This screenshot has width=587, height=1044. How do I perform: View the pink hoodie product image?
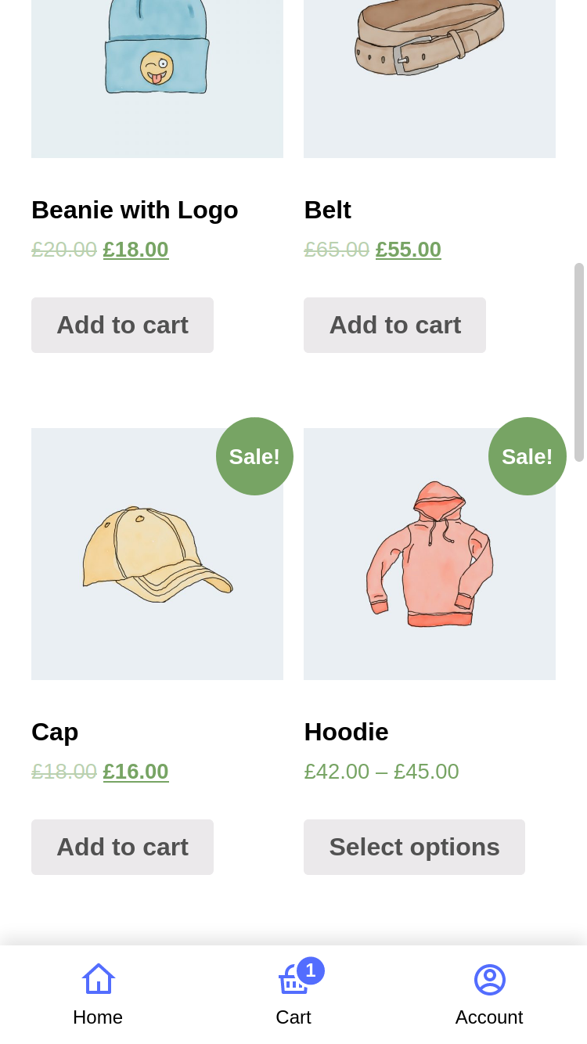click(x=430, y=554)
